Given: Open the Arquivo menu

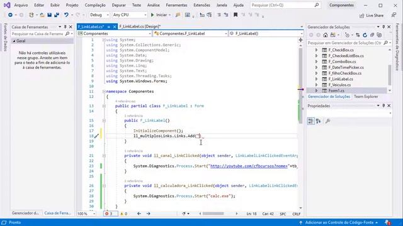Looking at the screenshot, I should [21, 5].
